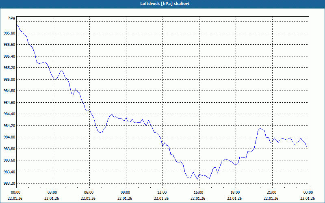Screen dimensions: 325x203
Task: Select the 983,40 y-axis label
Action: coord(10,172)
